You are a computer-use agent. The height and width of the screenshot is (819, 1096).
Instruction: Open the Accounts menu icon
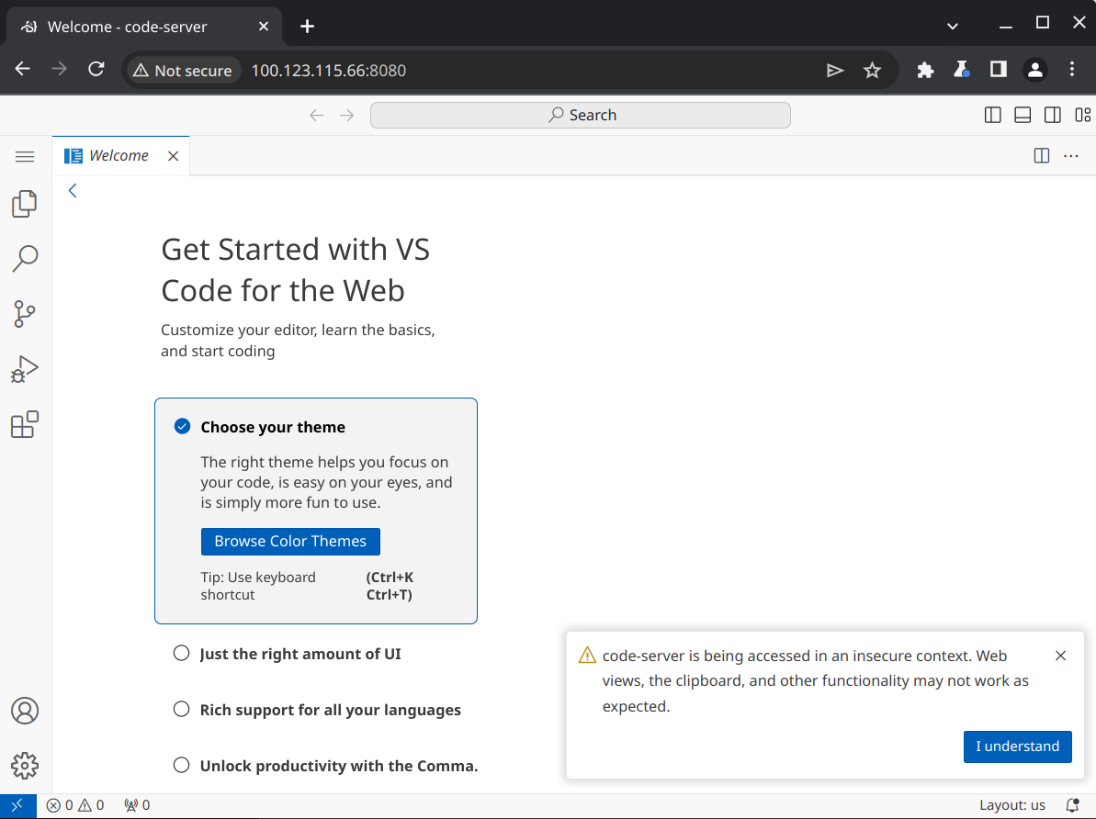click(25, 711)
